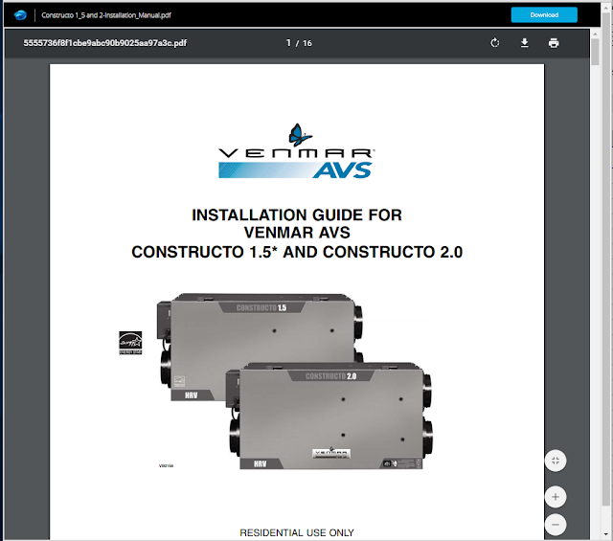613x541 pixels.
Task: Click the blue Download button
Action: pos(544,15)
